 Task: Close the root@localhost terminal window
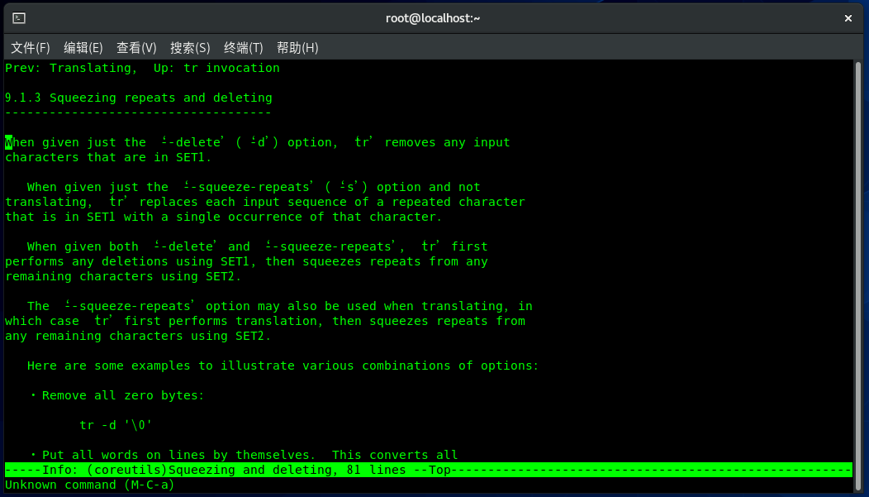[848, 18]
